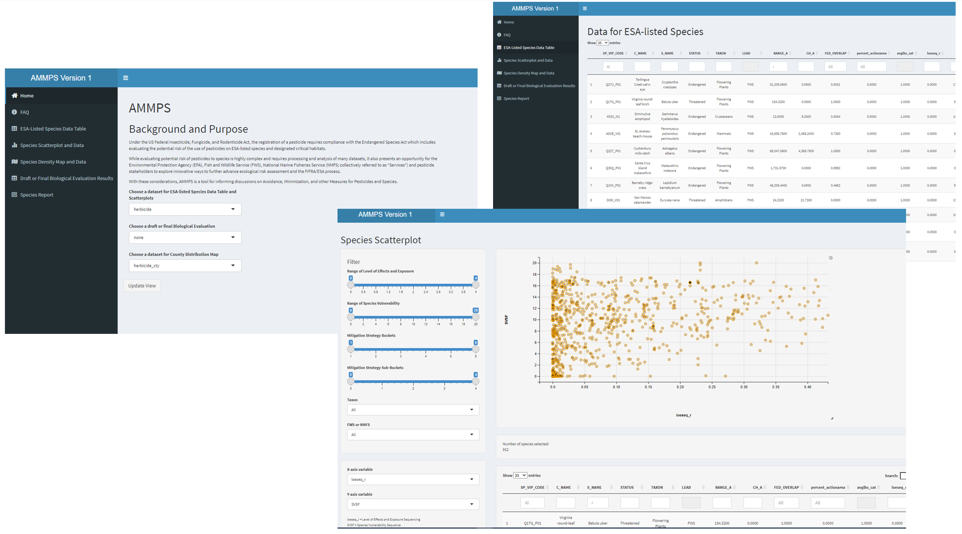Open the Y-axis variable SVSF dropdown
This screenshot has width=962, height=534.
click(413, 504)
